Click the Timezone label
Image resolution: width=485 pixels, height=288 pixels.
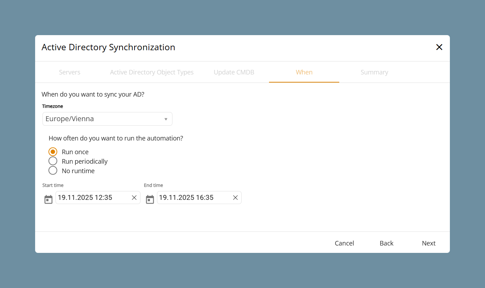[x=53, y=106]
